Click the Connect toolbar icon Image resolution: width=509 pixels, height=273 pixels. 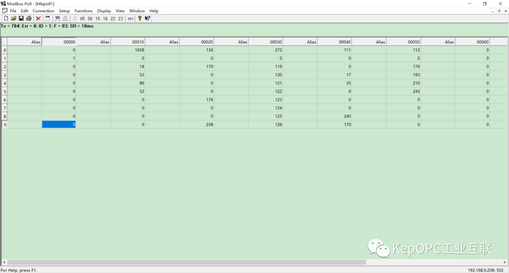[57, 18]
